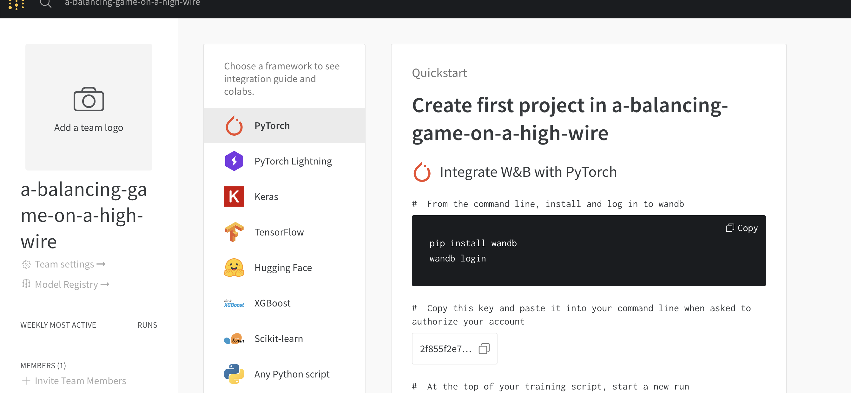Image resolution: width=851 pixels, height=393 pixels.
Task: Click the copy icon next to API key
Action: [x=484, y=349]
